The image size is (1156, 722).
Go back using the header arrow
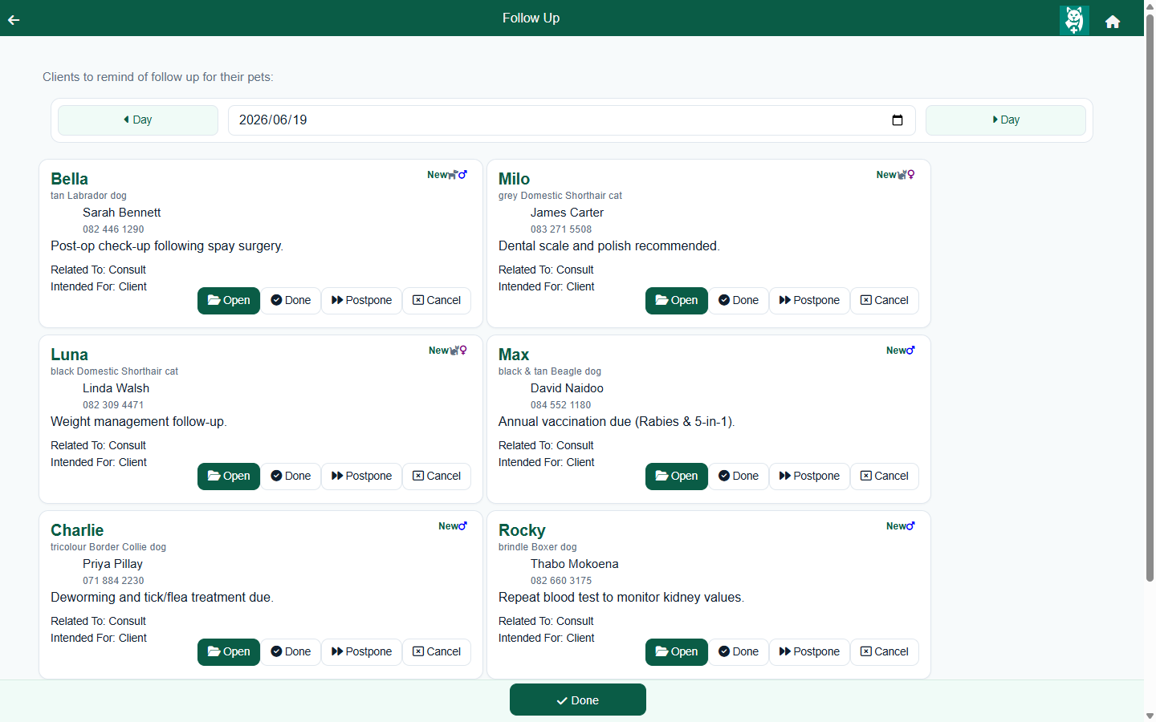point(14,19)
